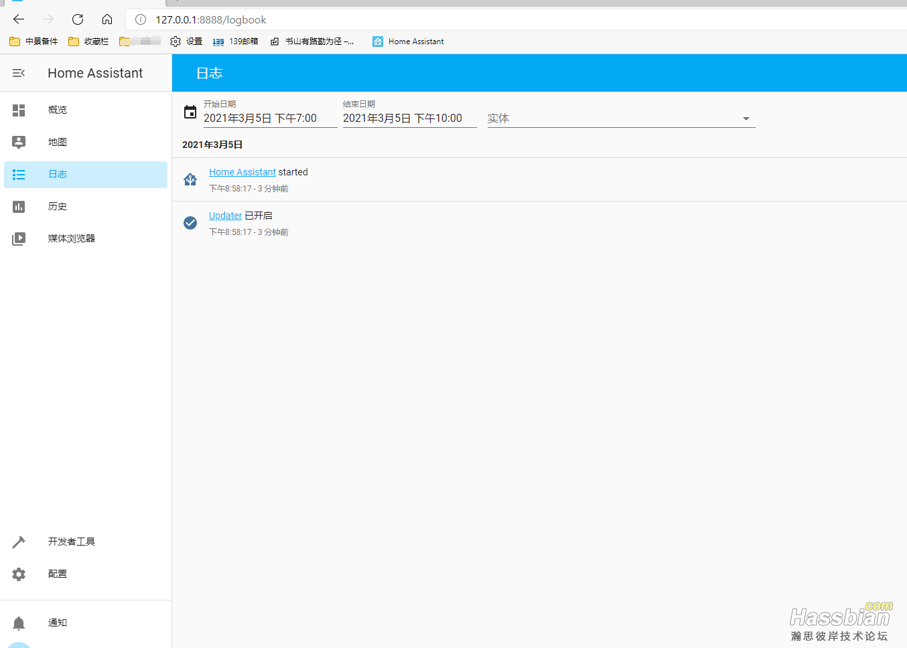Open the 地图 map page
The image size is (907, 648).
pyautogui.click(x=86, y=142)
